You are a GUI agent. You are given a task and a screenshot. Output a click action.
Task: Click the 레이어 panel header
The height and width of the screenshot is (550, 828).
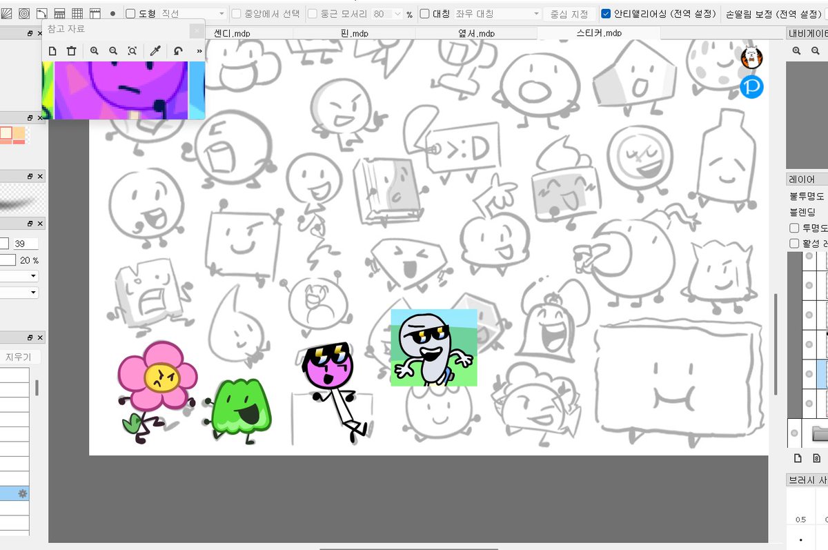(807, 179)
